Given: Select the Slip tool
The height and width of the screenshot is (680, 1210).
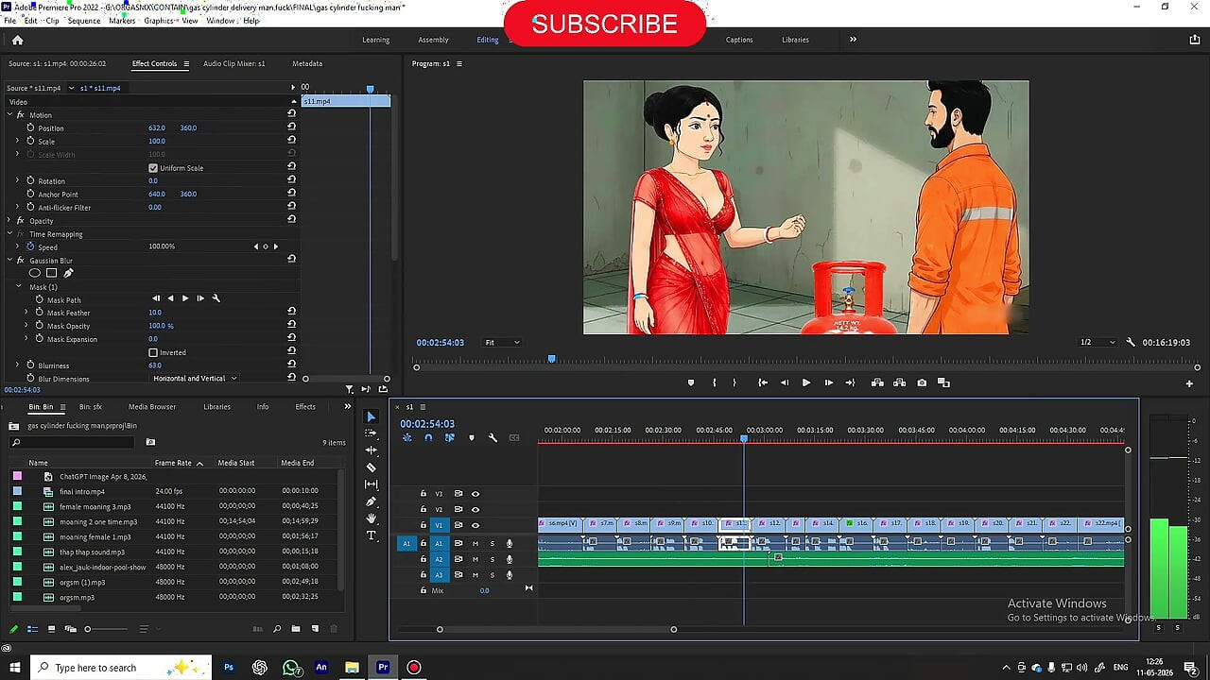Looking at the screenshot, I should [x=371, y=484].
